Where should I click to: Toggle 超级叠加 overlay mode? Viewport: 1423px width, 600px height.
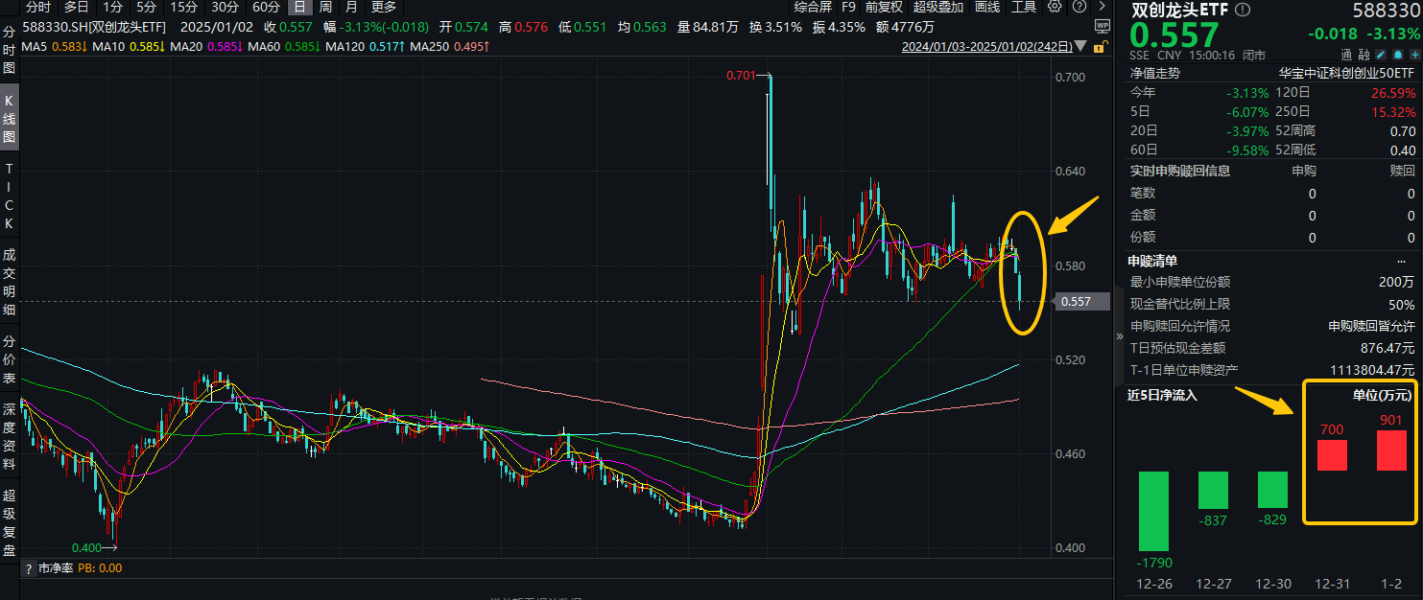937,8
